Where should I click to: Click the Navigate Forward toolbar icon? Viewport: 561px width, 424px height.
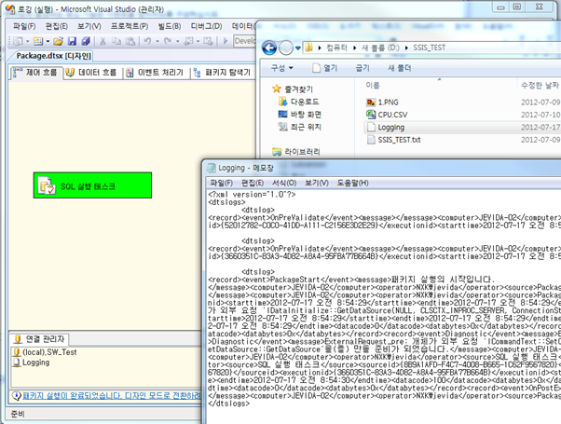point(208,41)
